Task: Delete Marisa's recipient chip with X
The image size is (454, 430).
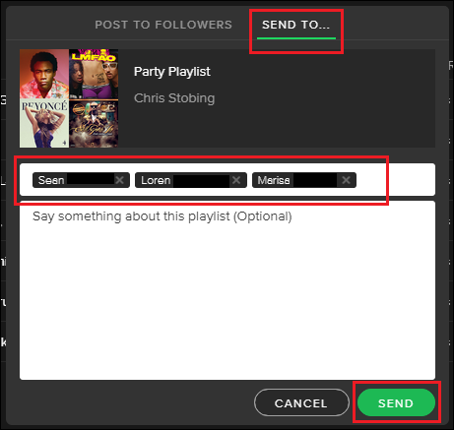Action: 346,180
